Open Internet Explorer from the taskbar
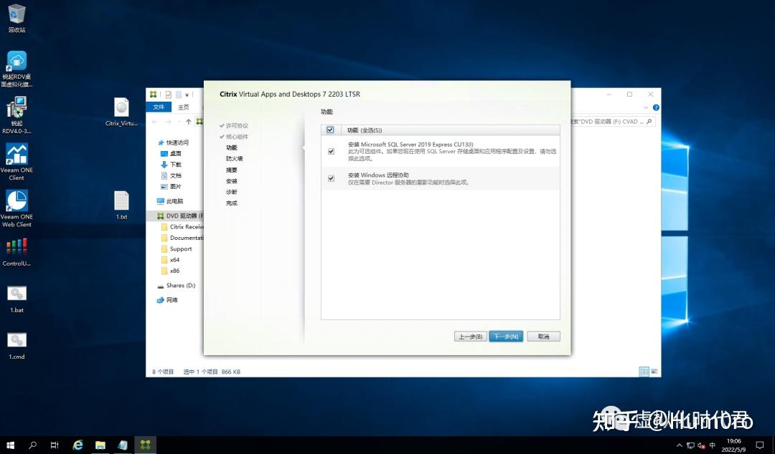The height and width of the screenshot is (454, 775). point(77,445)
